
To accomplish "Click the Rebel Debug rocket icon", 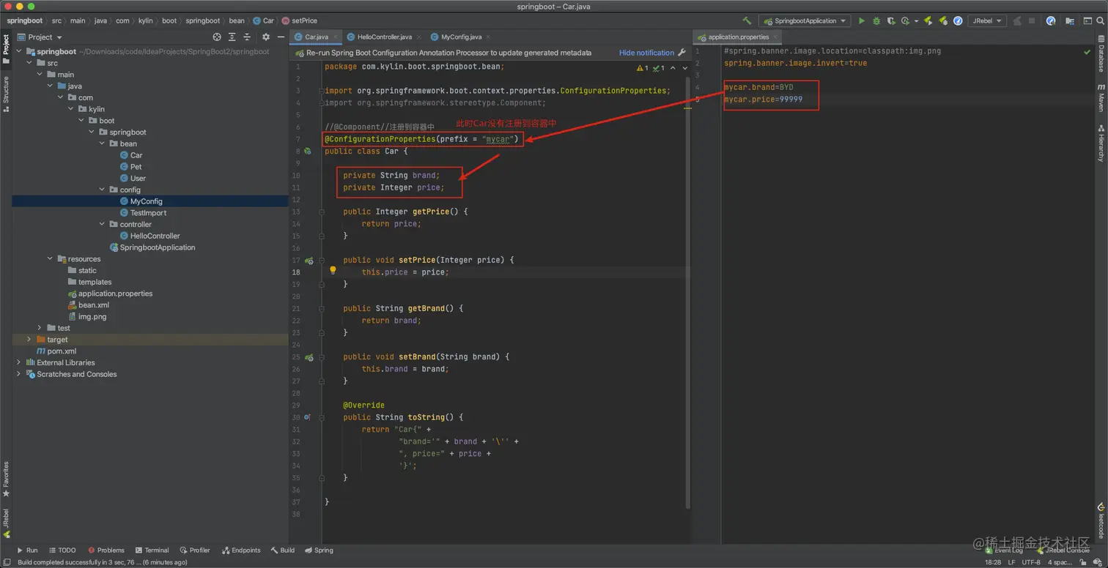I will 943,20.
